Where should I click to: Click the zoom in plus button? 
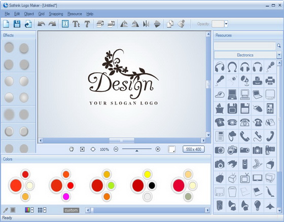[x=158, y=149]
